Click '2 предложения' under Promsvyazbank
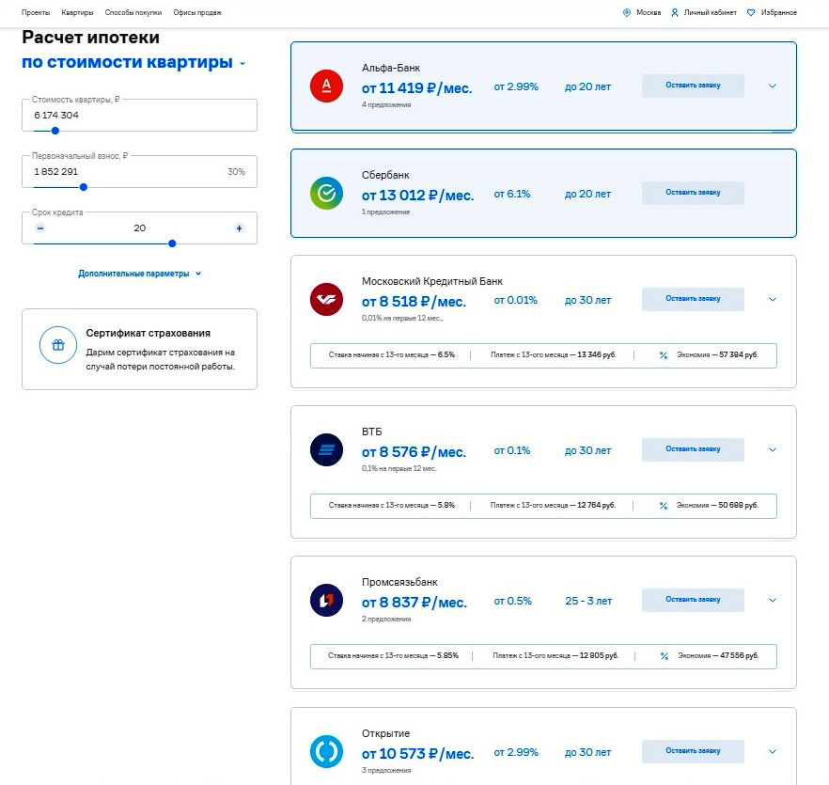The image size is (829, 785). click(386, 619)
